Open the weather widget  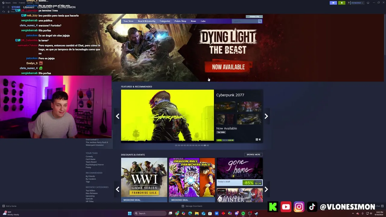[x=11, y=213]
